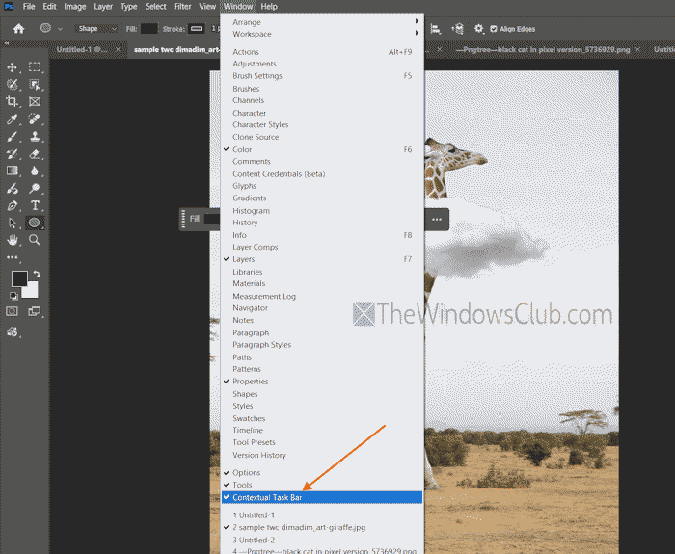Click the background color swatch
Viewport: 675px width, 554px height.
pos(32,291)
